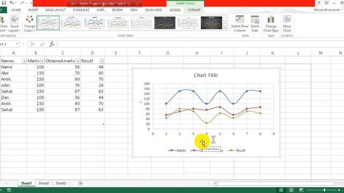Open the REVIEW ribbon tab
This screenshot has height=193, width=344.
tap(117, 10)
